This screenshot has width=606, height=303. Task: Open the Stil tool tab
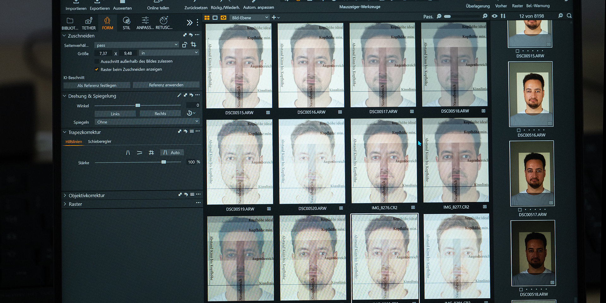point(127,24)
